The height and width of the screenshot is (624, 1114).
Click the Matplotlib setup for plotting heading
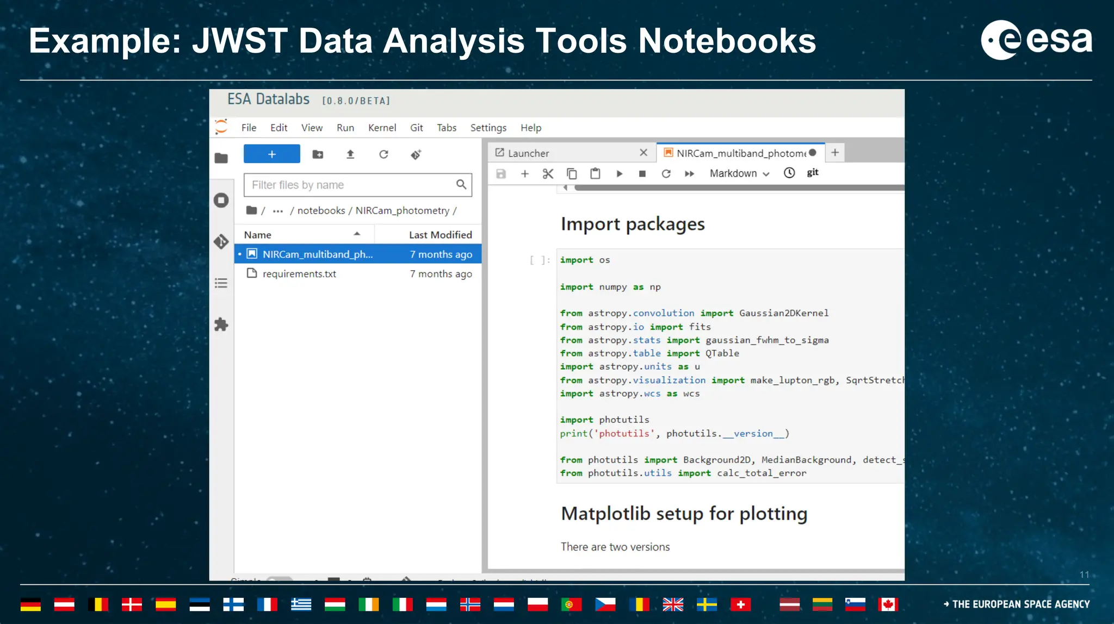tap(684, 514)
